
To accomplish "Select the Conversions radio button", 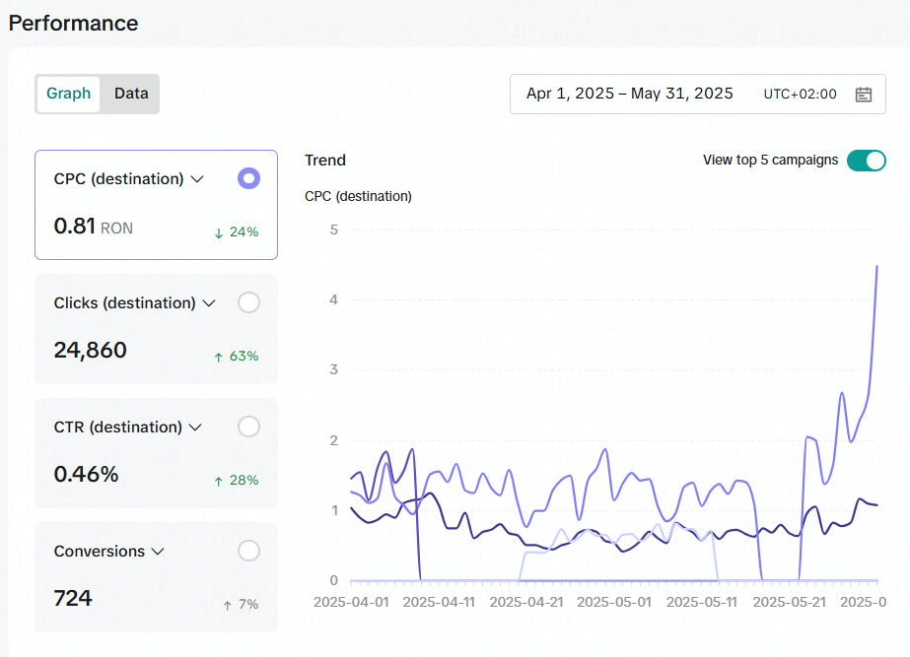I will point(249,551).
